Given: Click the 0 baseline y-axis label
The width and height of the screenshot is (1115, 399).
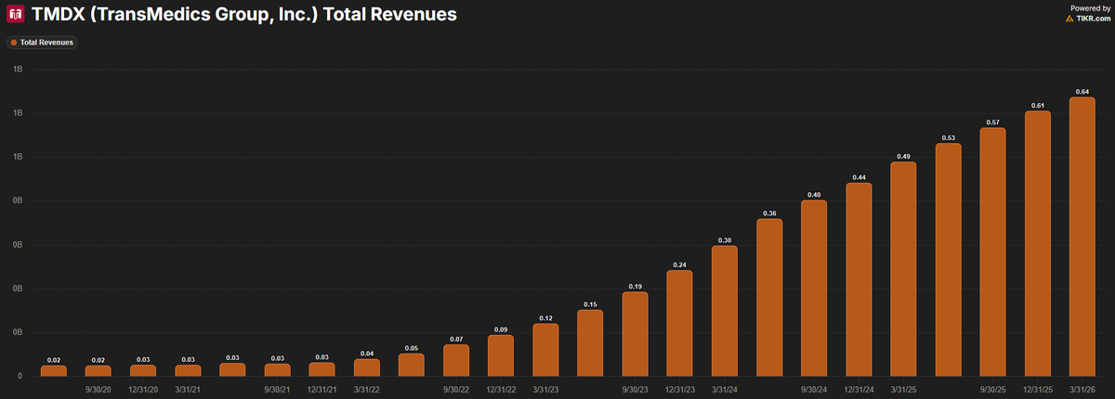Looking at the screenshot, I should pos(20,376).
